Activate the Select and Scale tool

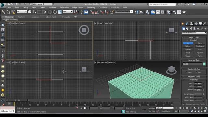[60, 12]
